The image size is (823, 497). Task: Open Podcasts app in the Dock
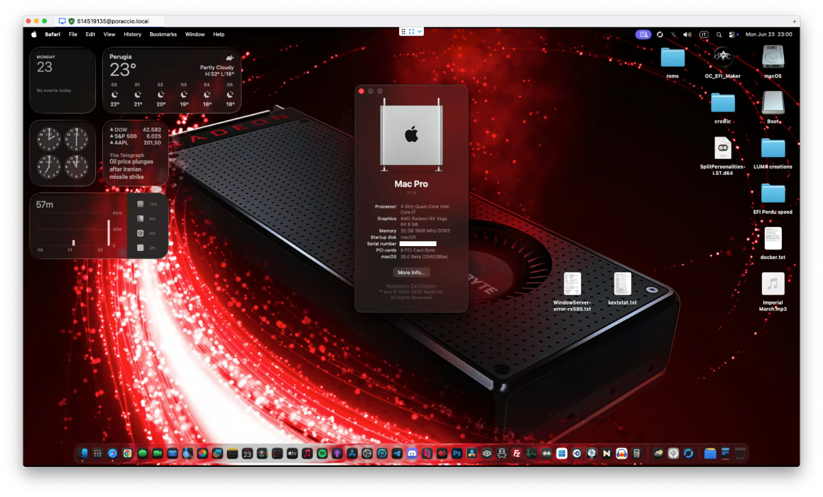point(337,453)
